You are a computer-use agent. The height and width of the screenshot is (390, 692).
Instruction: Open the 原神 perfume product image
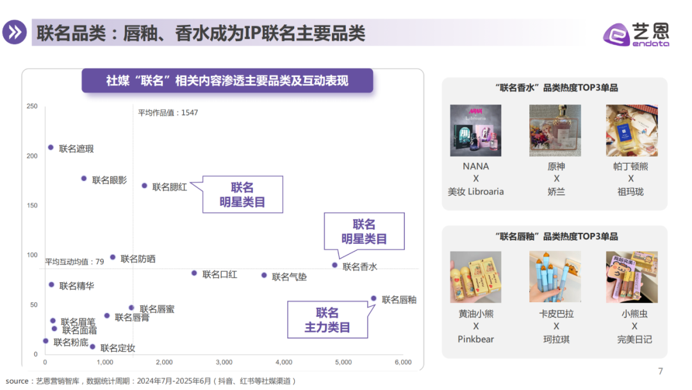[555, 130]
